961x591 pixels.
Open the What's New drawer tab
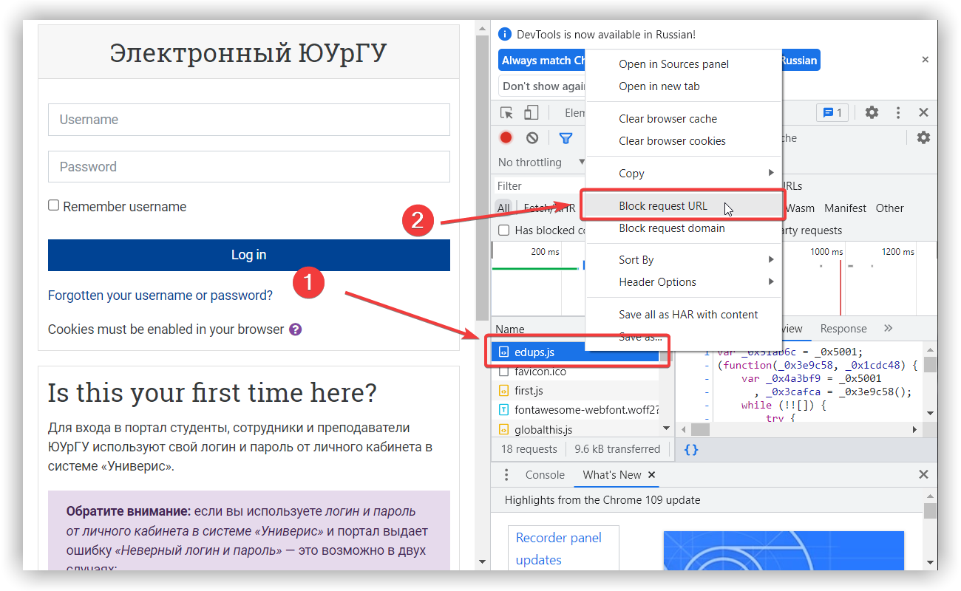pyautogui.click(x=611, y=475)
